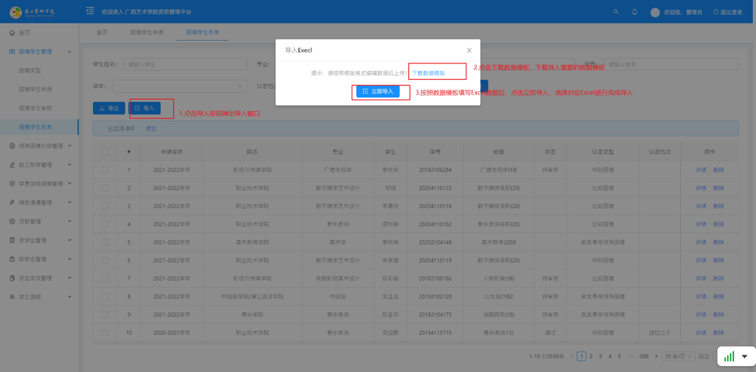Image resolution: width=756 pixels, height=372 pixels.
Task: Click the green signal bars icon
Action: click(x=729, y=356)
